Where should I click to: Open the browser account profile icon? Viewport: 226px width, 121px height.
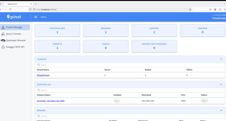pyautogui.click(x=215, y=9)
